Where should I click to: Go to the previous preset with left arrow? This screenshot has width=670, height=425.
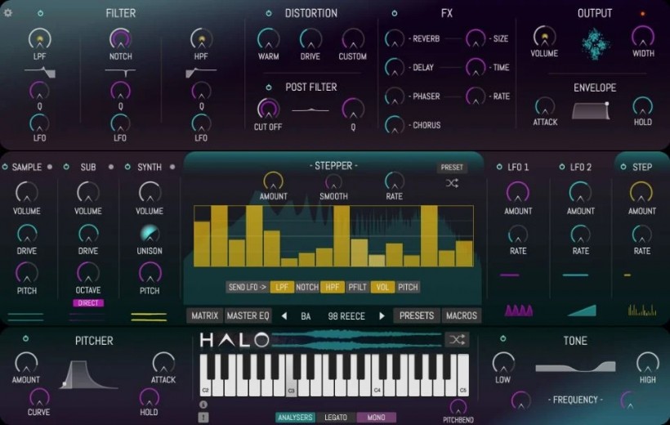tap(284, 315)
